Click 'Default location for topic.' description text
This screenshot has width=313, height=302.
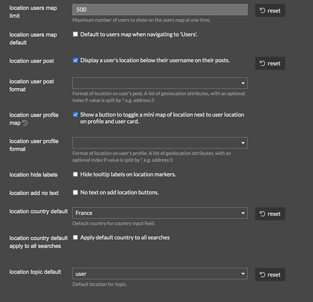(x=100, y=284)
